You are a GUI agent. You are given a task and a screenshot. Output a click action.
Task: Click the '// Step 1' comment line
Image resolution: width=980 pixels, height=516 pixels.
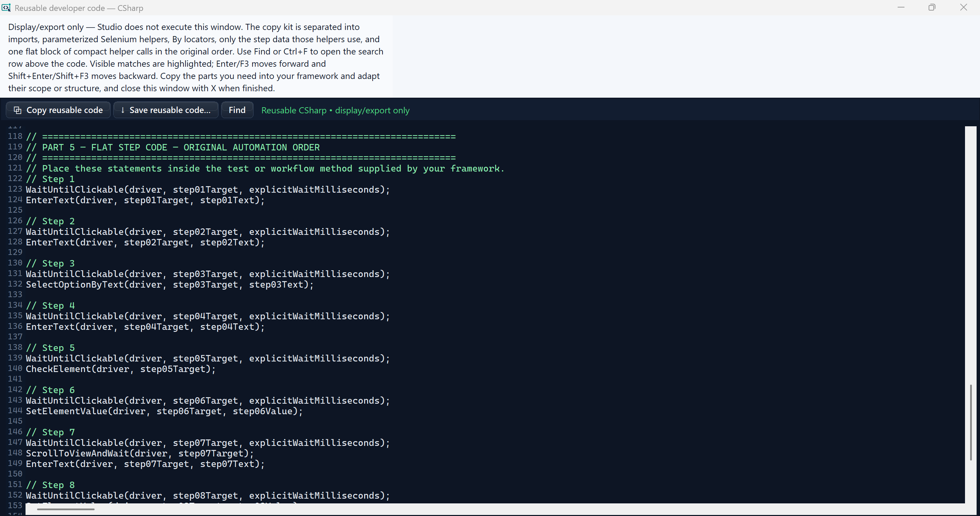pyautogui.click(x=50, y=179)
